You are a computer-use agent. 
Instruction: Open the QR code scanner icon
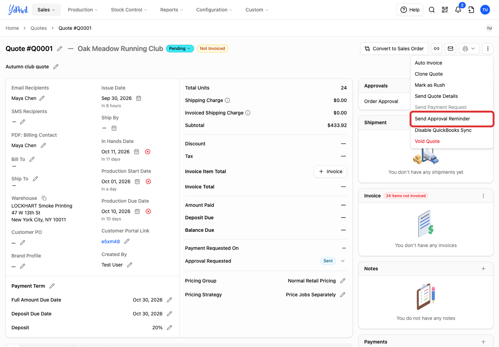tap(445, 10)
